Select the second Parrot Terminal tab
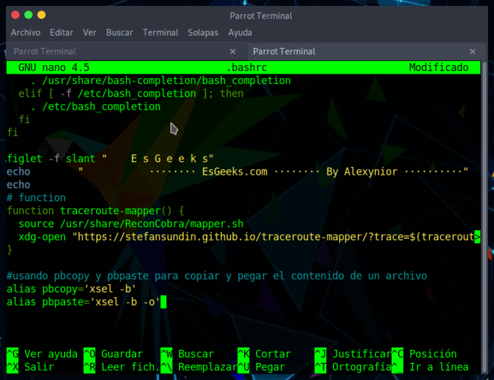 click(x=284, y=51)
